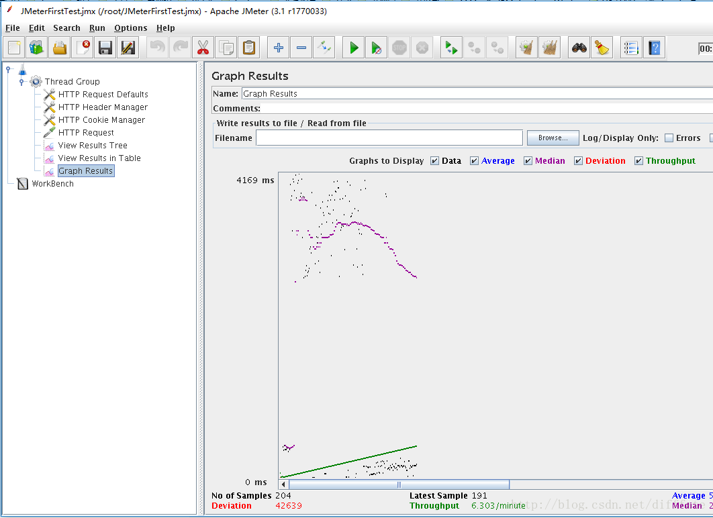The width and height of the screenshot is (713, 518).
Task: Click the Redo arrow icon
Action: pyautogui.click(x=181, y=48)
